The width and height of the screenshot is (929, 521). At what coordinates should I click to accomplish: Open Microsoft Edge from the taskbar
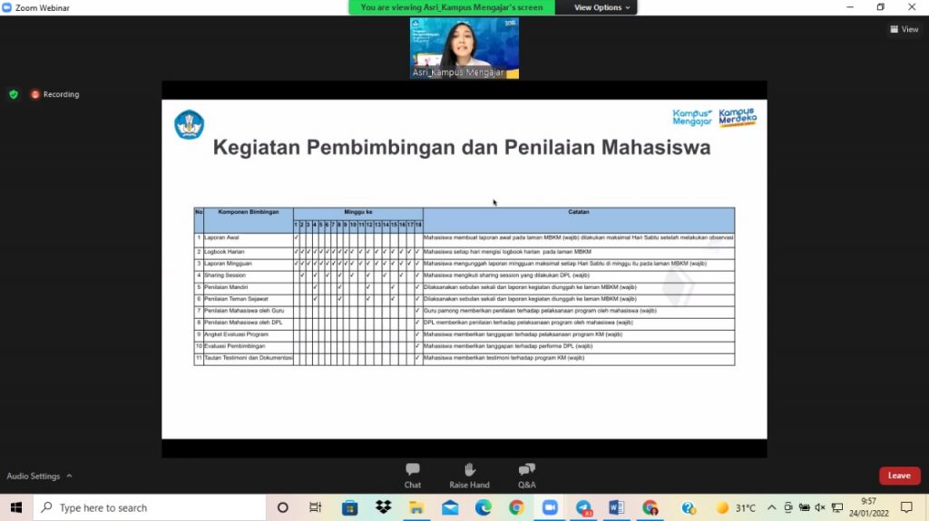click(x=483, y=507)
